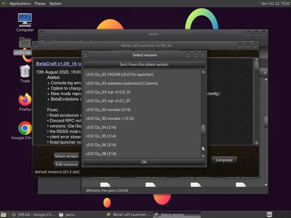This screenshot has width=291, height=218.
Task: Launch Firefox from the desktop
Action: coord(25,102)
